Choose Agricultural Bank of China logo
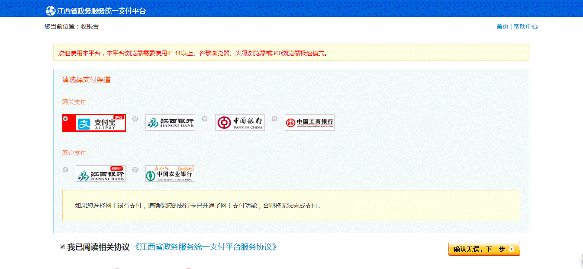Image resolution: width=583 pixels, height=269 pixels. tap(170, 174)
